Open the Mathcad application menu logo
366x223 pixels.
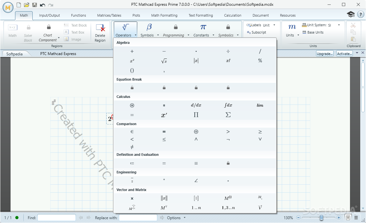pyautogui.click(x=8, y=7)
